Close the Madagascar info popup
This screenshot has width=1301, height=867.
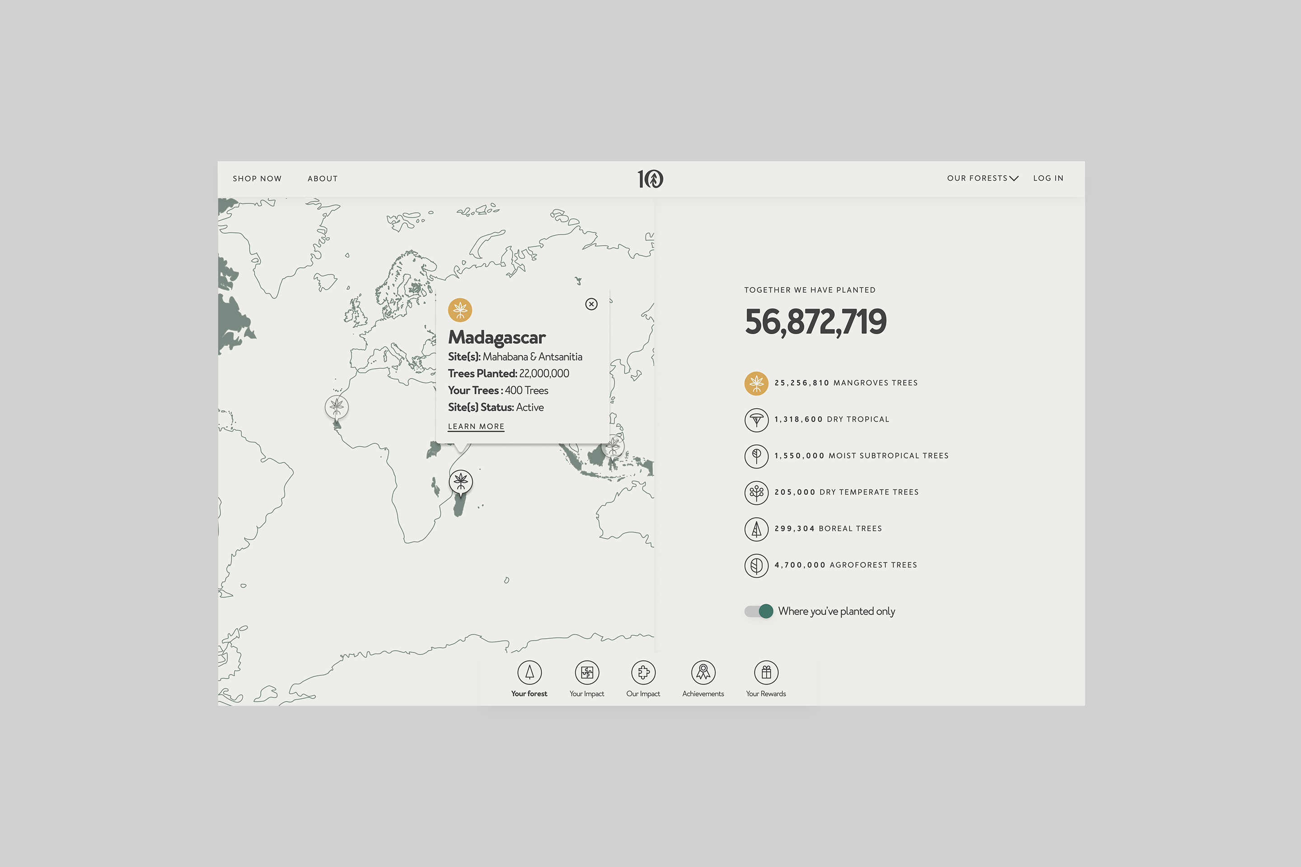(x=591, y=304)
